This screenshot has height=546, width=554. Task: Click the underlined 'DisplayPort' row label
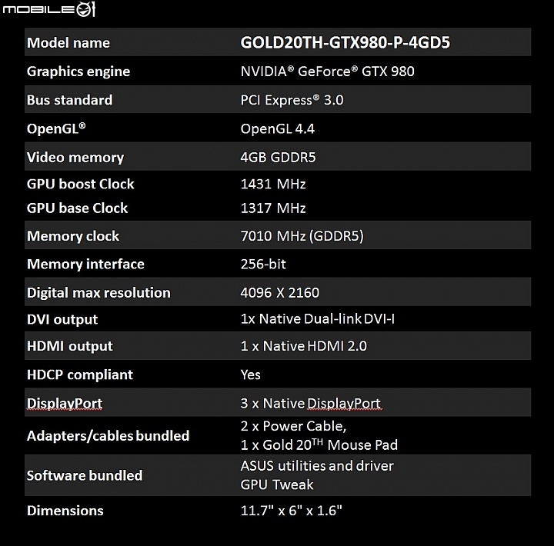[x=65, y=404]
